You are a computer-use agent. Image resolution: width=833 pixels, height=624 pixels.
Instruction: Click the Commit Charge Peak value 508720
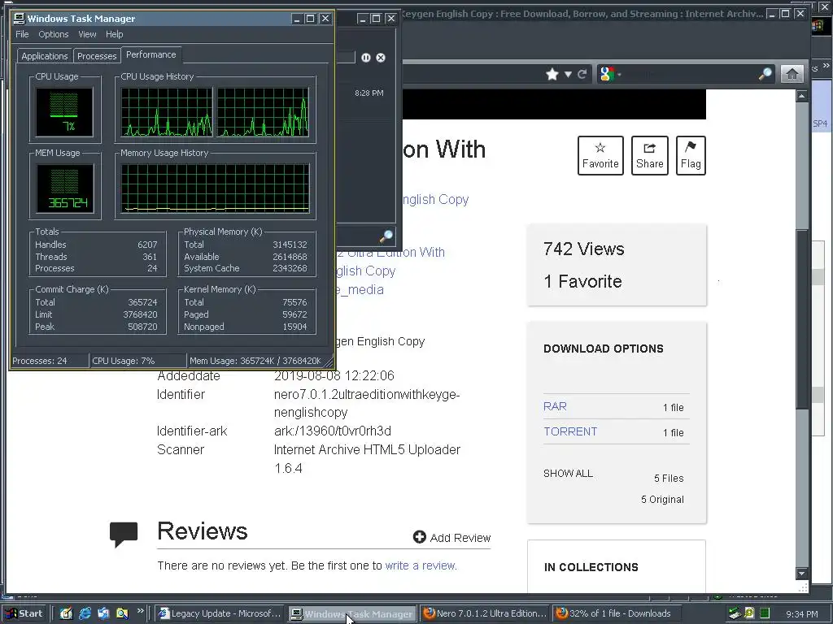(x=142, y=327)
